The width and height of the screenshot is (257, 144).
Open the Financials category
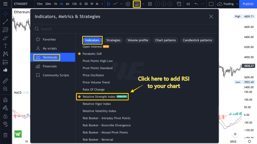[50, 66]
